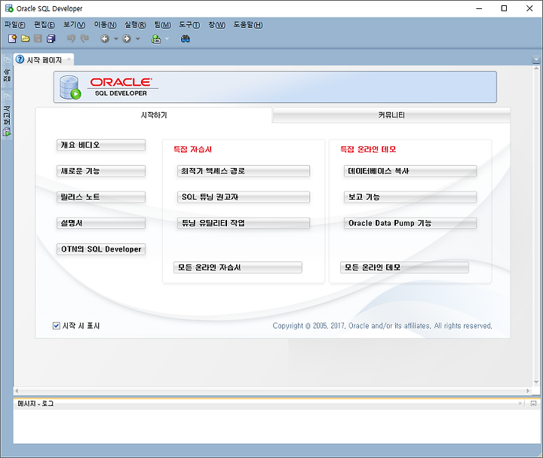
Task: Click the Redo arrow icon
Action: click(x=84, y=38)
